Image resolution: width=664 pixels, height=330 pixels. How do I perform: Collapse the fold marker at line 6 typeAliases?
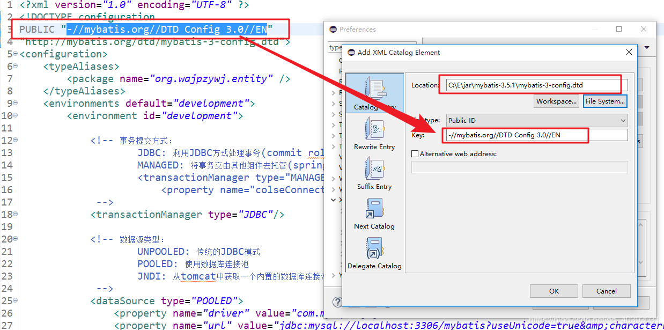coord(16,67)
